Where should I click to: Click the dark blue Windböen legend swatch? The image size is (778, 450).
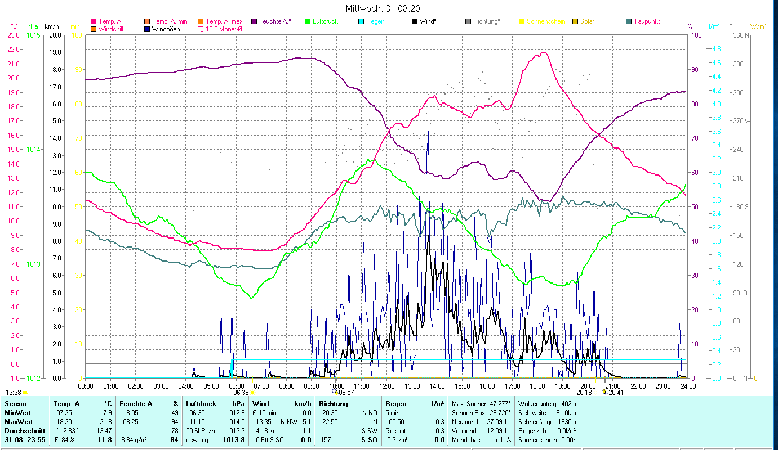147,29
